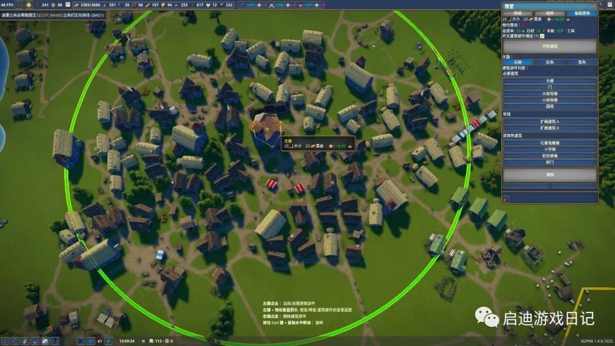The height and width of the screenshot is (346, 615).
Task: Click the first build menu icon in the bottom bar
Action: coord(5,341)
